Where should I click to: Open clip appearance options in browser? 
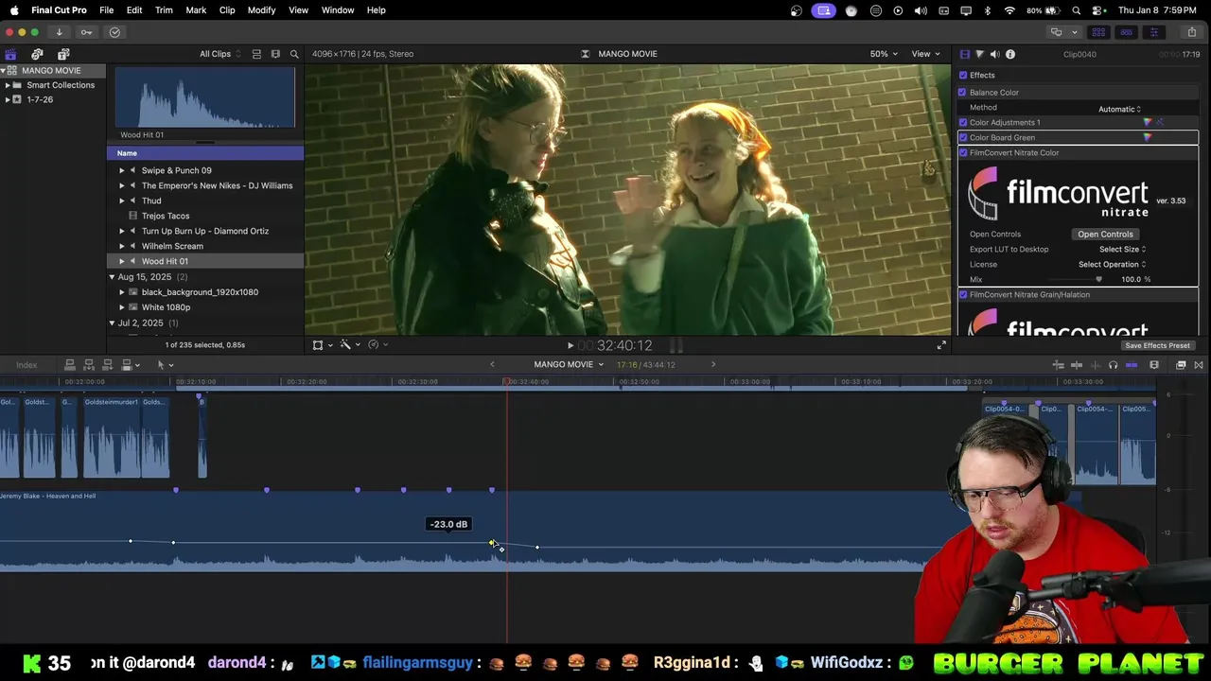[275, 54]
